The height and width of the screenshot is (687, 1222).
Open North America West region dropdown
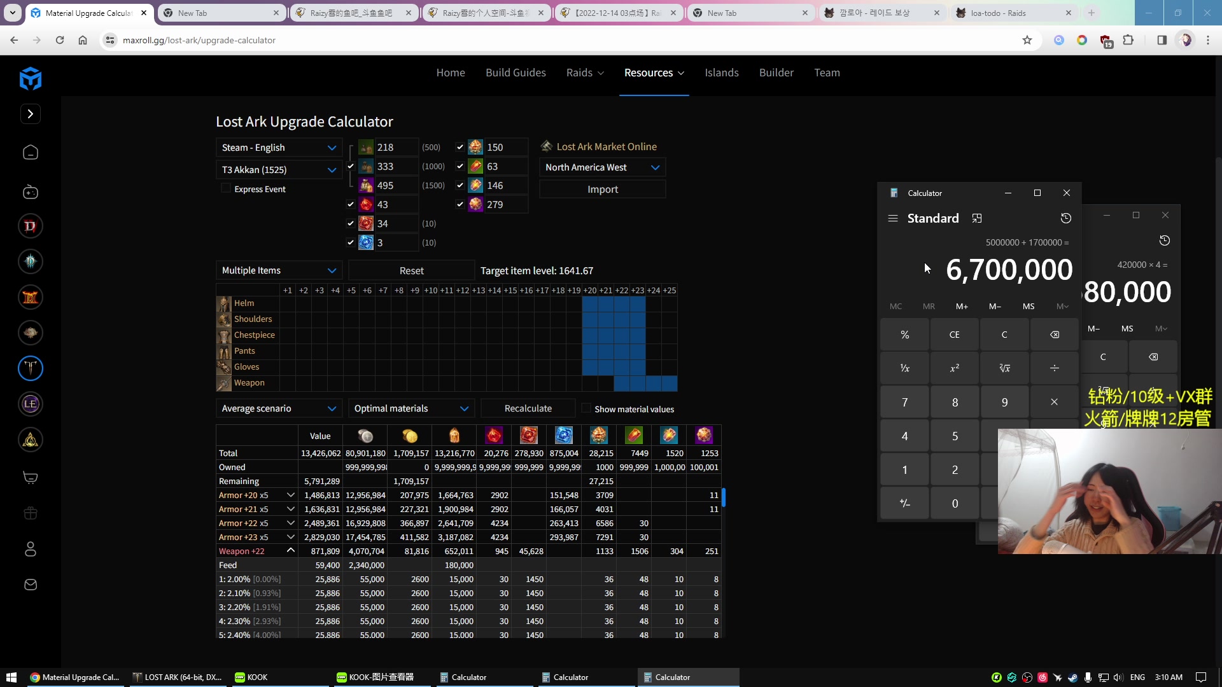tap(602, 167)
